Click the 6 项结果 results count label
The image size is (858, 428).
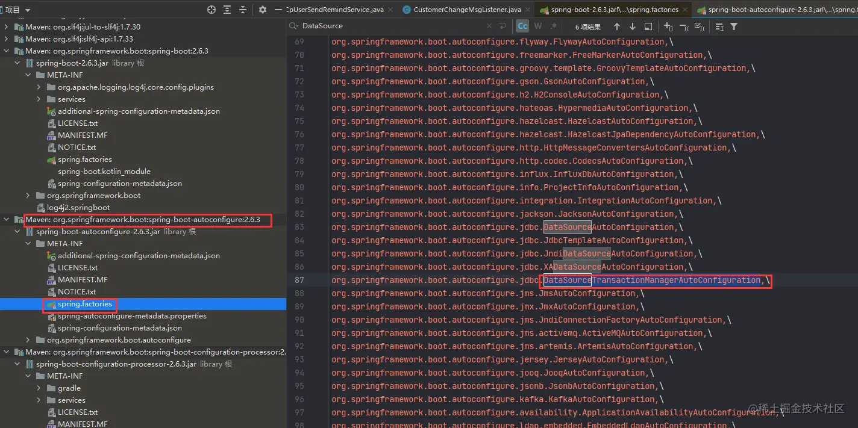click(x=588, y=26)
